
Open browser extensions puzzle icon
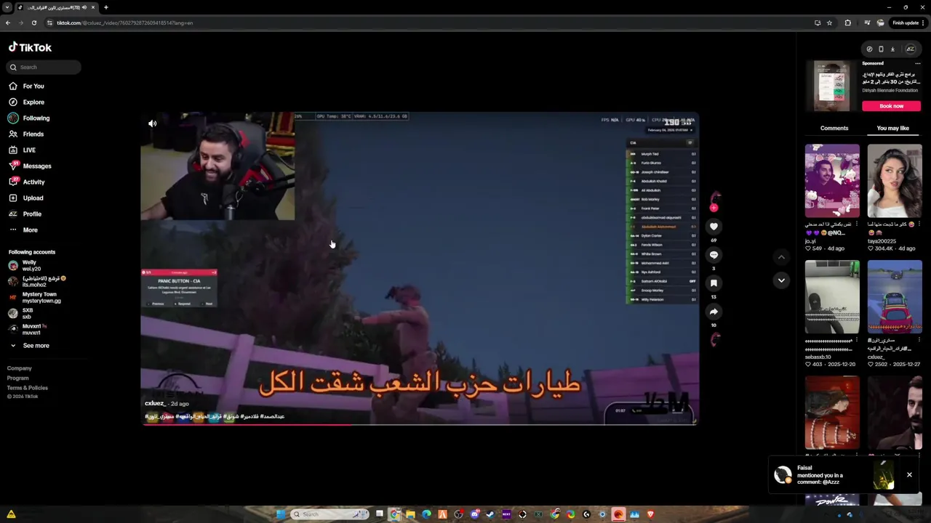point(847,23)
